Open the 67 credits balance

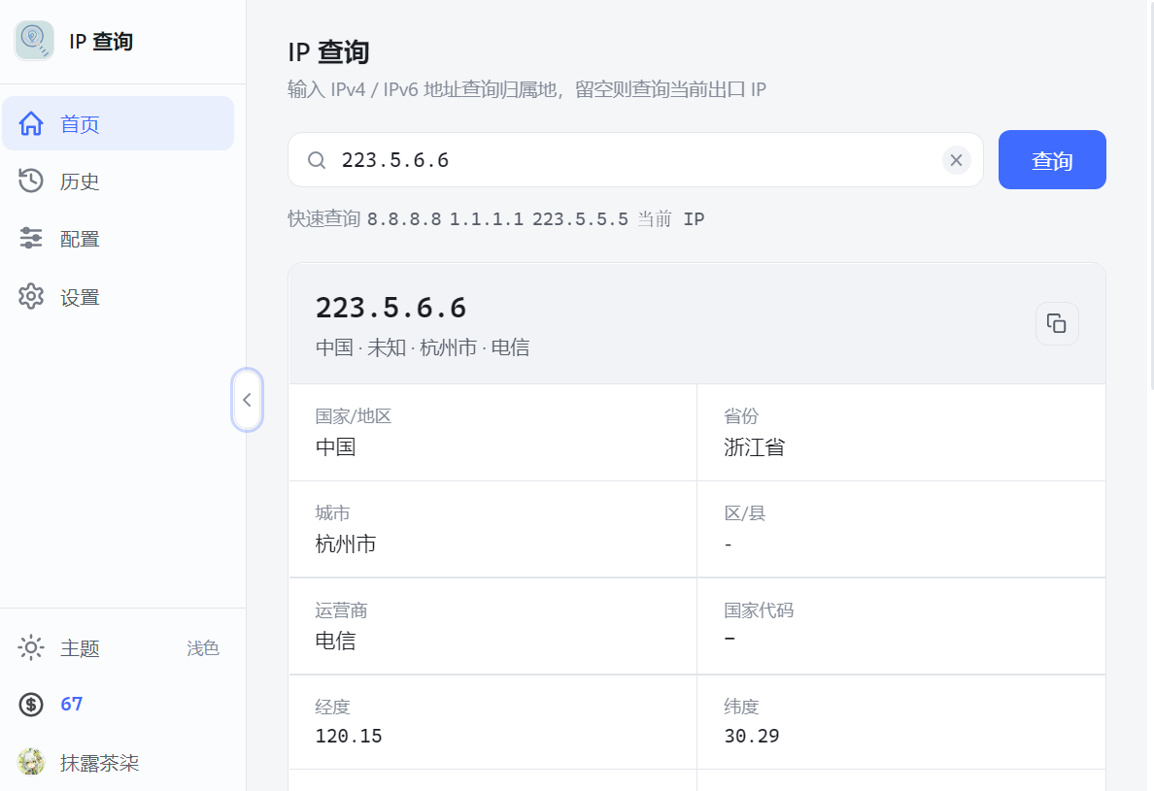pos(71,705)
